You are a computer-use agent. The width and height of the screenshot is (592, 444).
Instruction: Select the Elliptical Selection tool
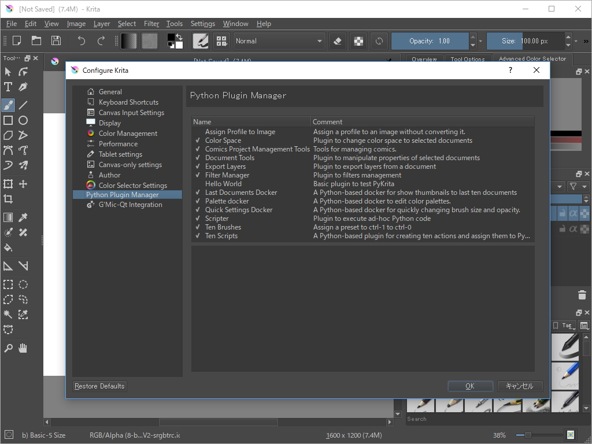[23, 284]
